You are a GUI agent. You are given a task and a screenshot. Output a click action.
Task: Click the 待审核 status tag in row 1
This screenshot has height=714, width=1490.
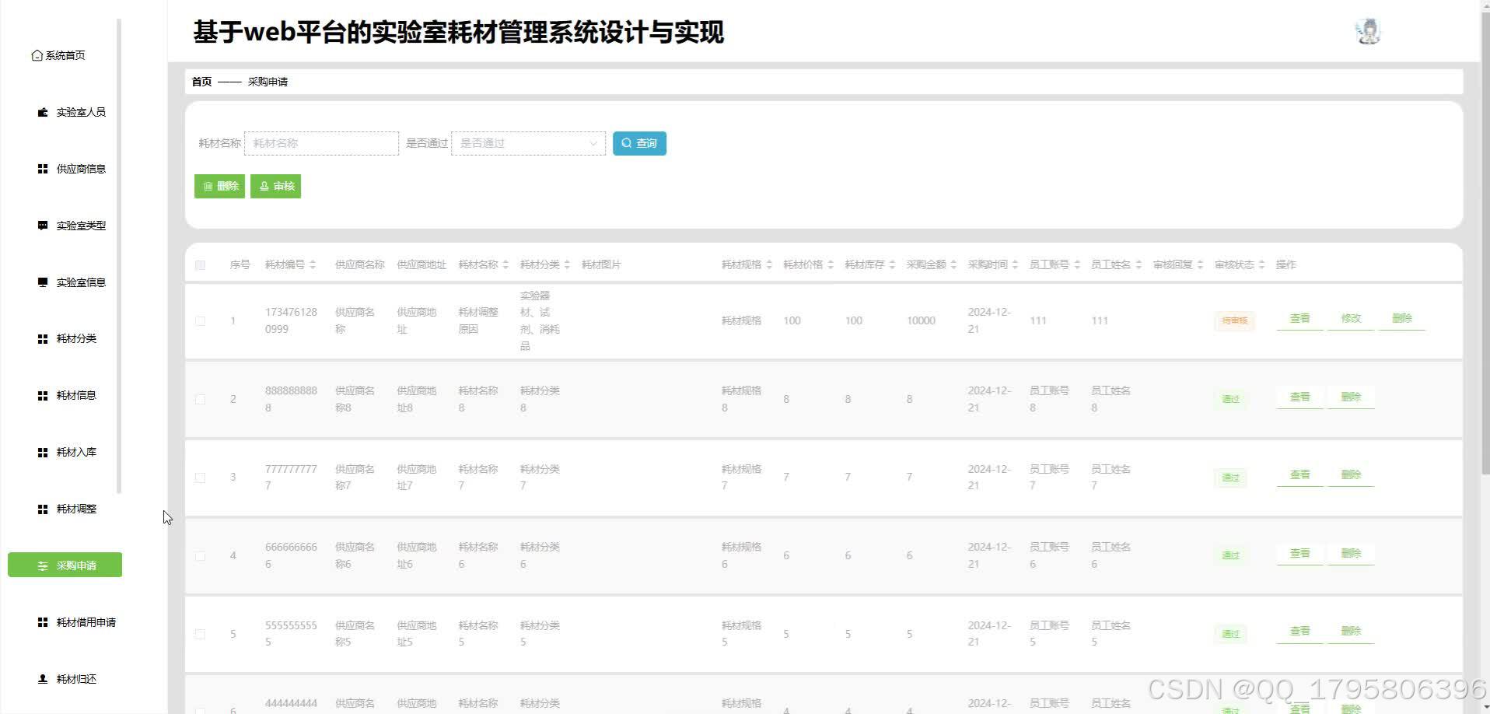pos(1234,320)
